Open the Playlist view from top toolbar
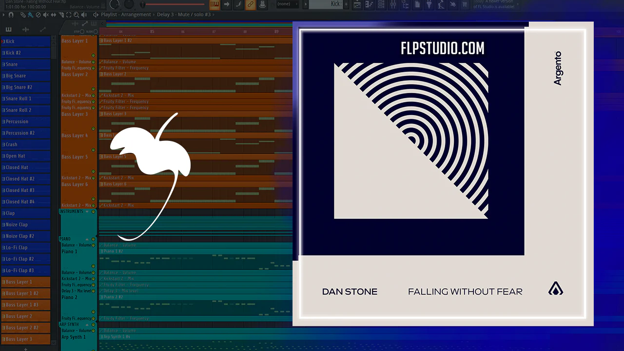Viewport: 624px width, 351px height. coord(357,4)
